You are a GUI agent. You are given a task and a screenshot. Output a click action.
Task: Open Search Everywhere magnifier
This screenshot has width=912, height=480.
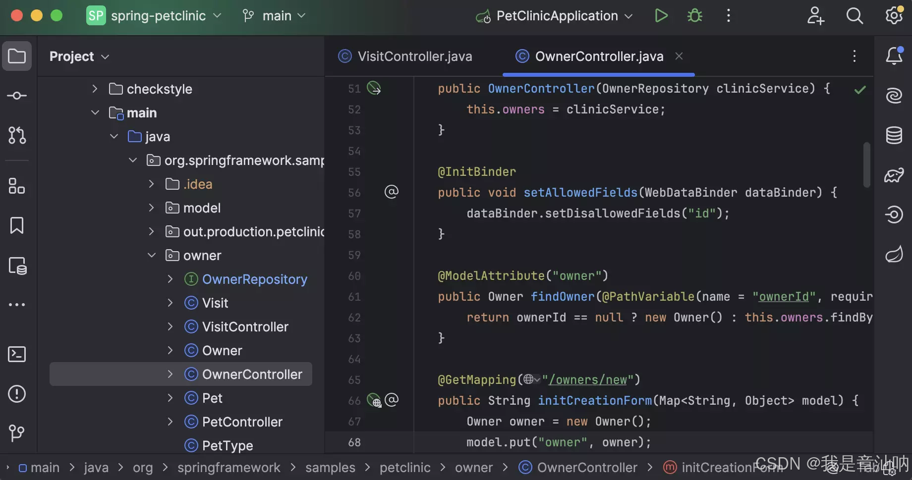coord(855,16)
